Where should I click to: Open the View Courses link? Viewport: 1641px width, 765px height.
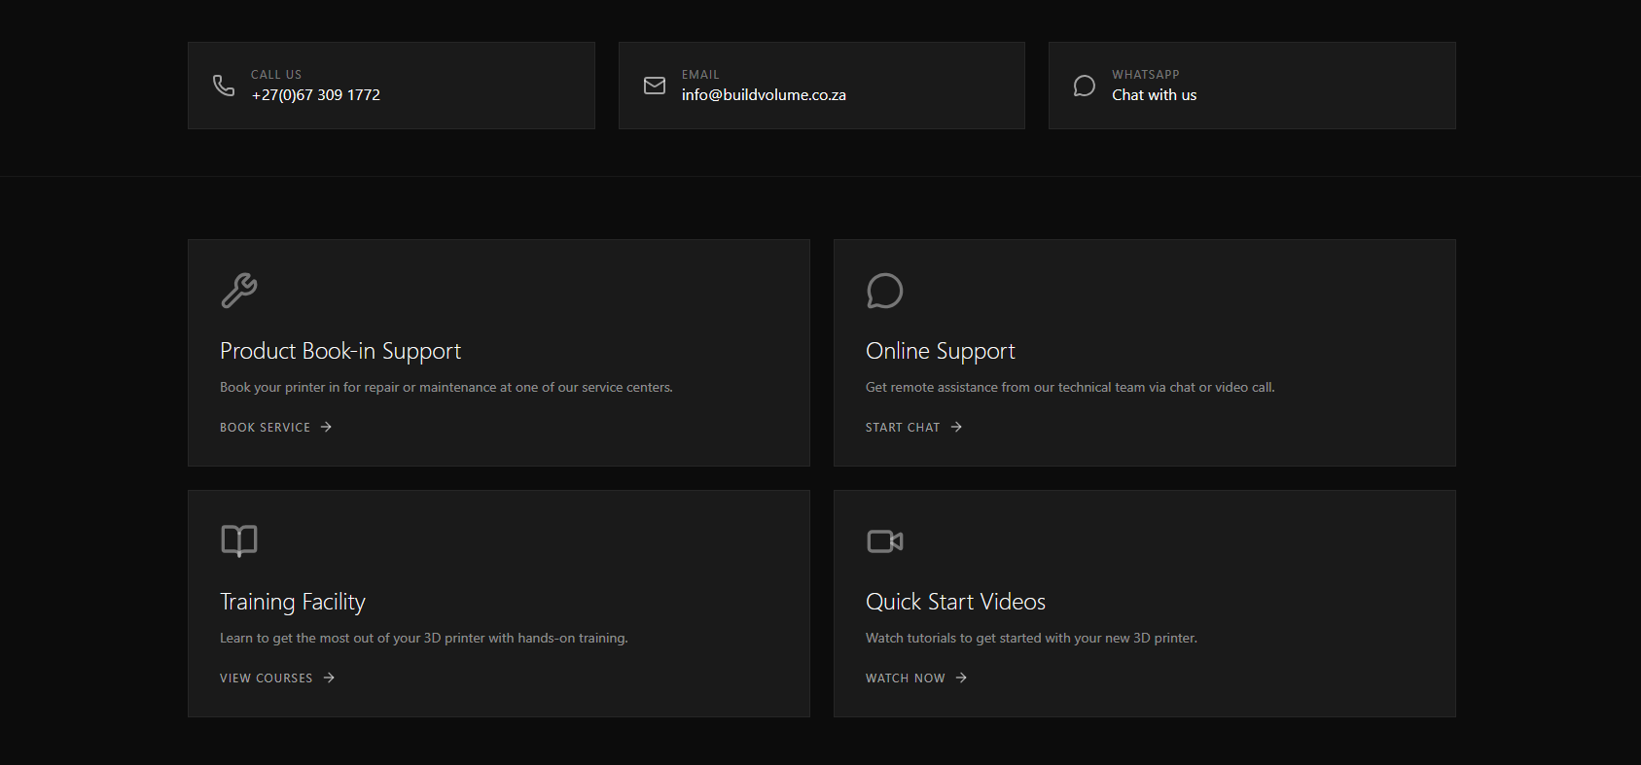(x=267, y=678)
